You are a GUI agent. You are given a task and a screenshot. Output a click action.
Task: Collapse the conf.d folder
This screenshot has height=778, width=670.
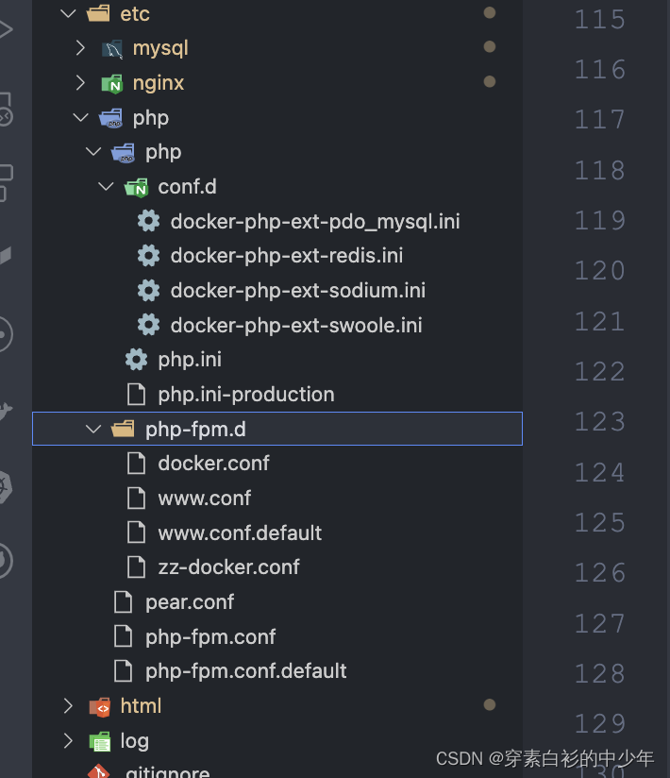(x=106, y=186)
